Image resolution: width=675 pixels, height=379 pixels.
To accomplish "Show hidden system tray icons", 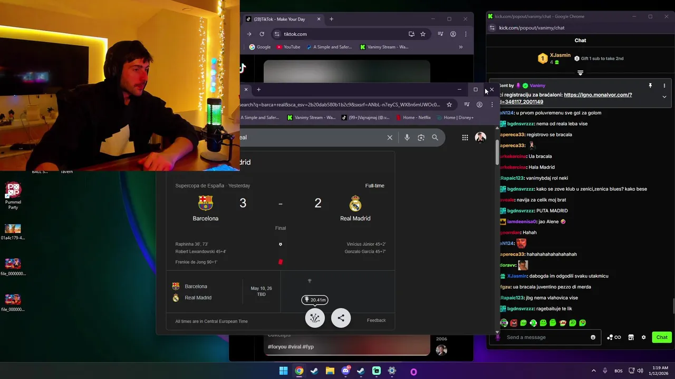I will point(593,371).
